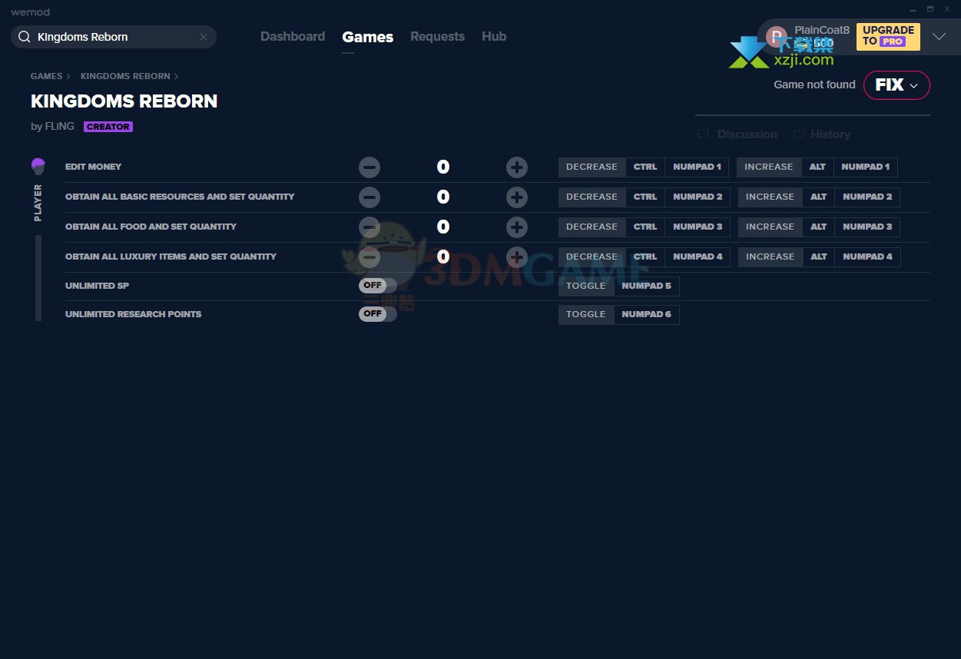This screenshot has height=659, width=961.
Task: Click the UNLIMITED SP label
Action: tap(97, 286)
